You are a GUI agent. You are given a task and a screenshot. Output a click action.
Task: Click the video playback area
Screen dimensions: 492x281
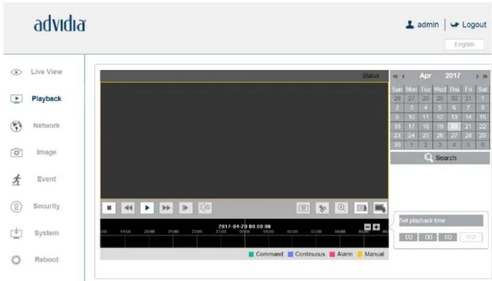(x=244, y=140)
